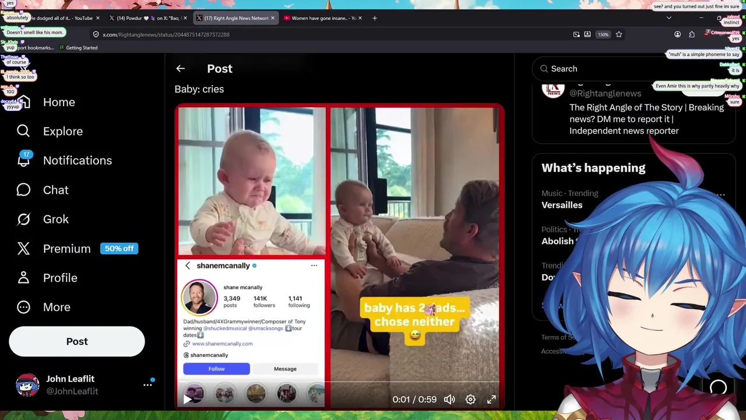The image size is (746, 420).
Task: Open browser account icon
Action: pos(677,34)
